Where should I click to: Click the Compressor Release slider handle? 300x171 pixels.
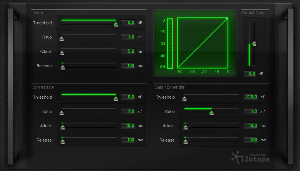[63, 142]
